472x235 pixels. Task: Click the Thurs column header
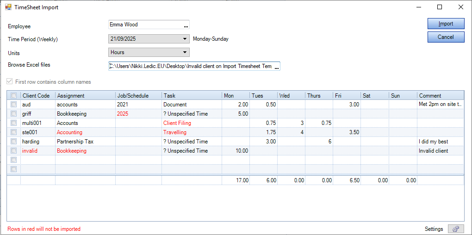coord(319,96)
